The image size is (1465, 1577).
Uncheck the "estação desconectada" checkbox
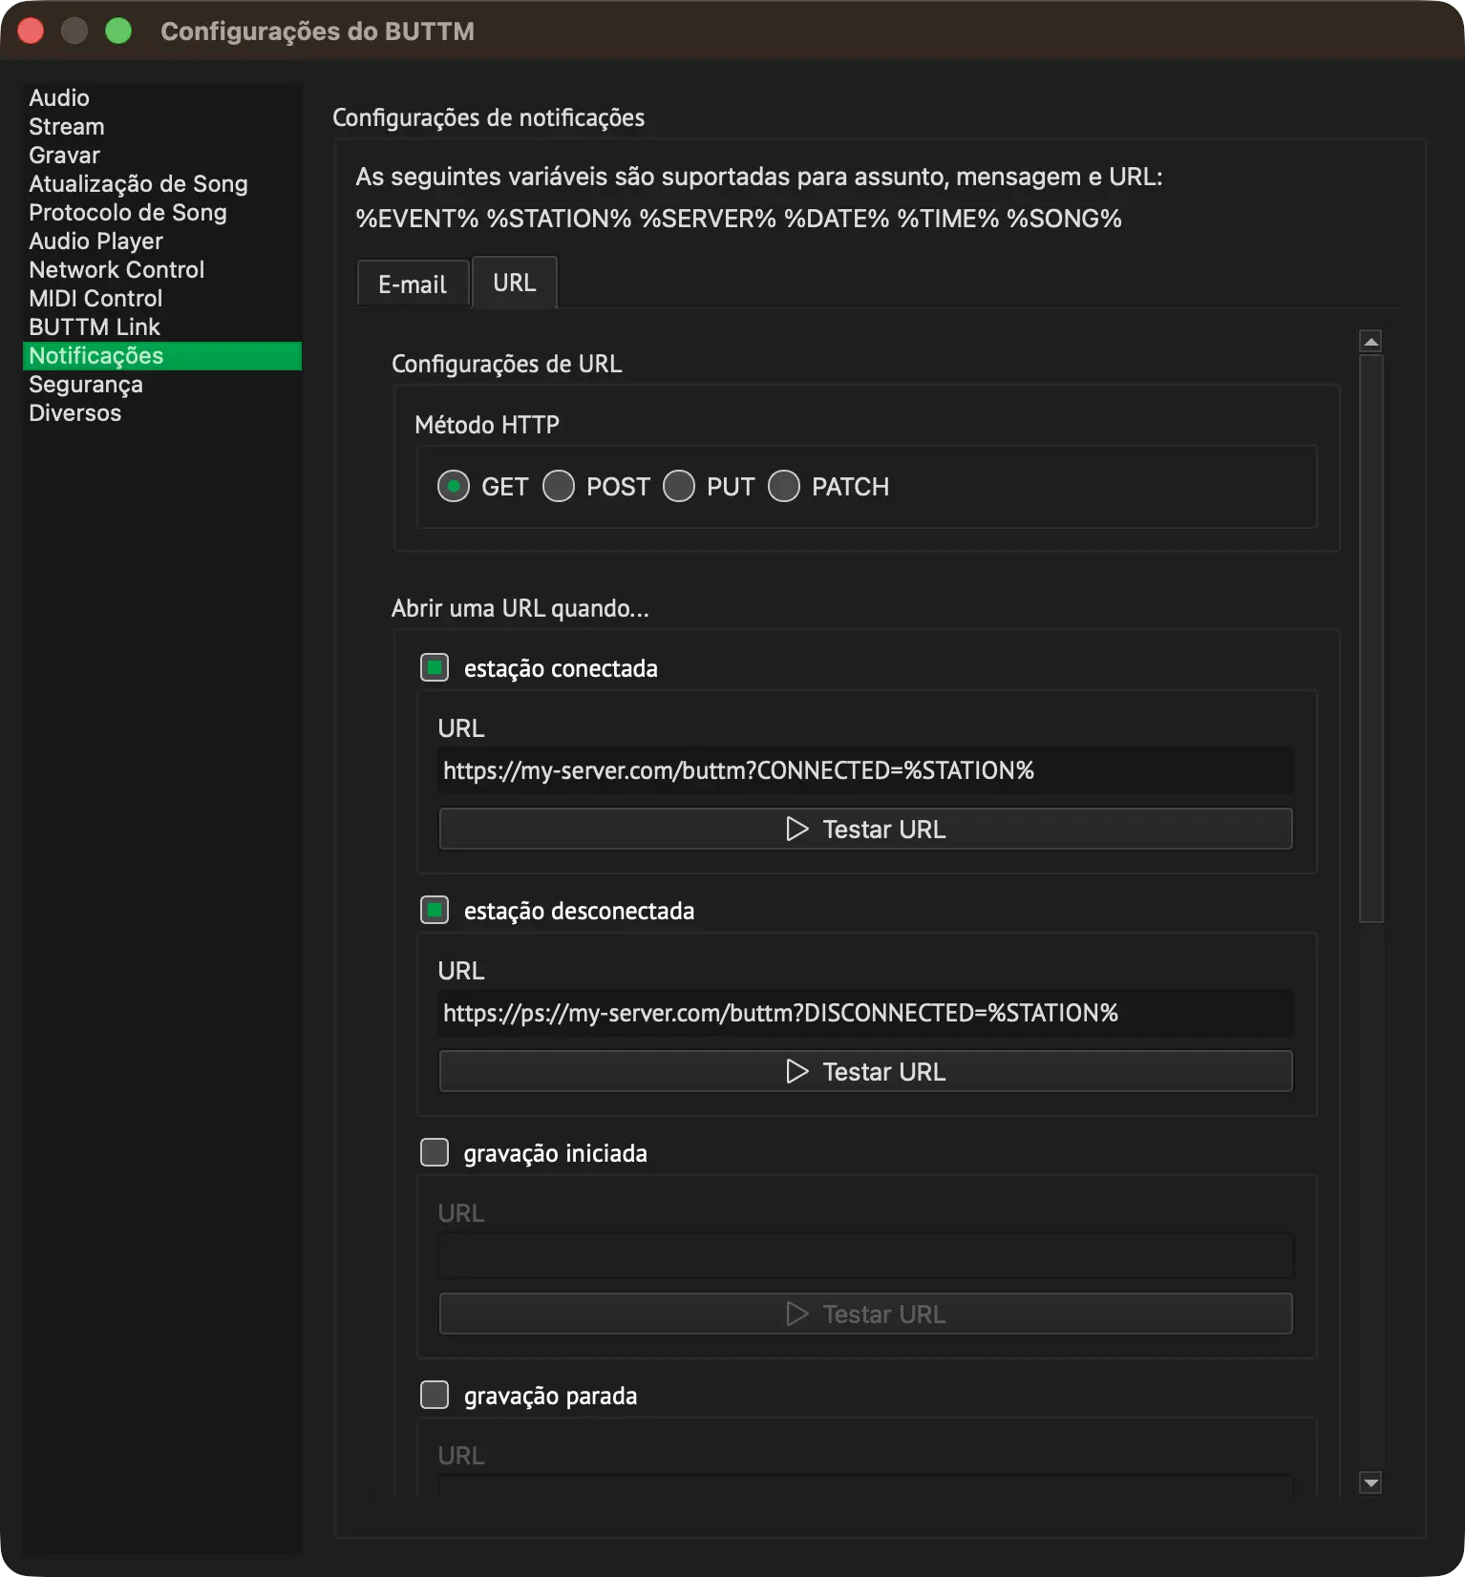(435, 910)
